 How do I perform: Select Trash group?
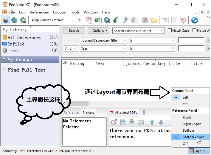coord(30,50)
